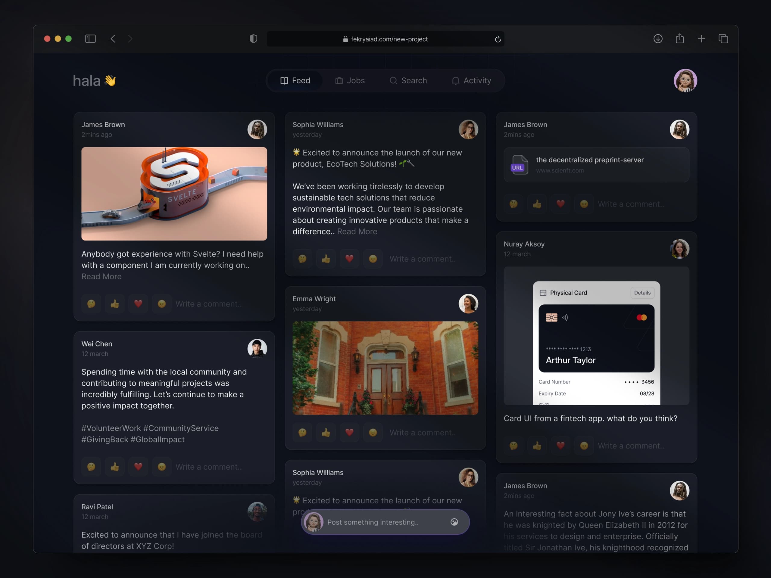Click angry emoji on Nuray Aksoy's post
Image resolution: width=771 pixels, height=578 pixels.
pyautogui.click(x=584, y=446)
